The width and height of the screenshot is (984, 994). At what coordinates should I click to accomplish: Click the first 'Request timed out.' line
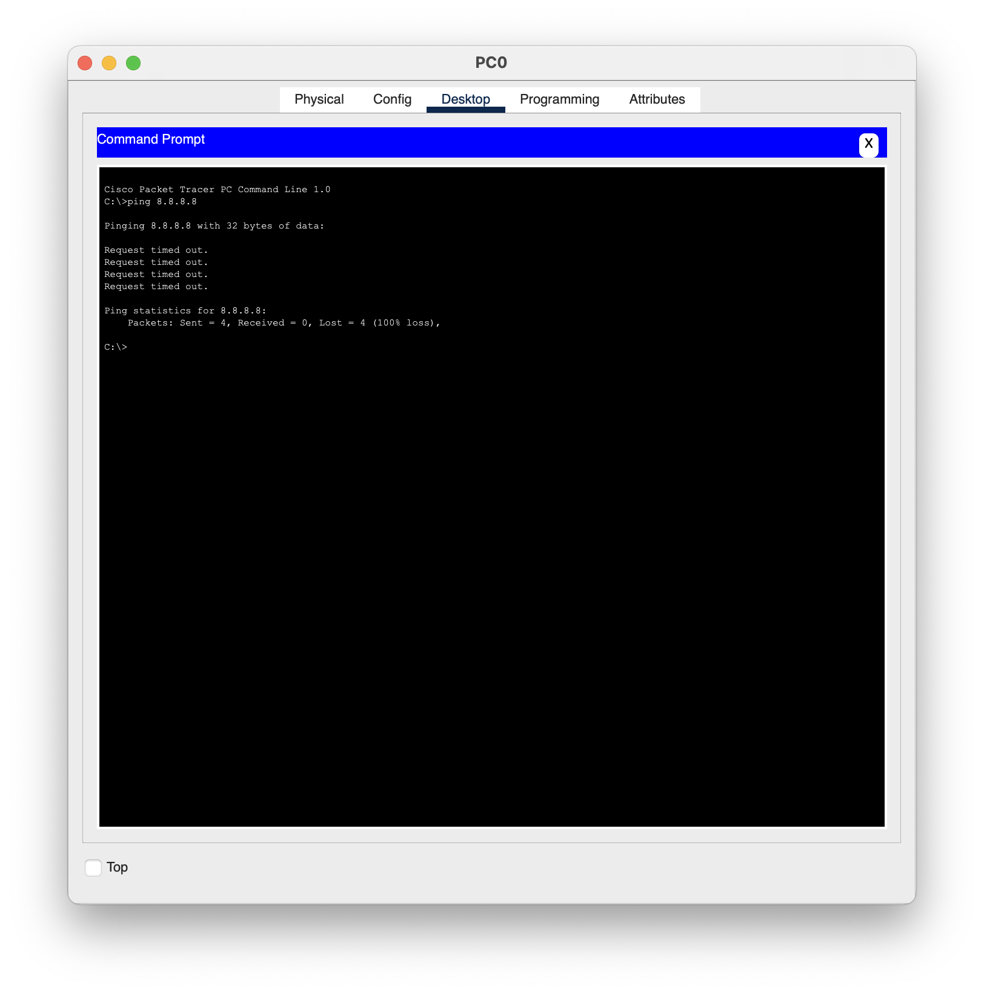(156, 250)
